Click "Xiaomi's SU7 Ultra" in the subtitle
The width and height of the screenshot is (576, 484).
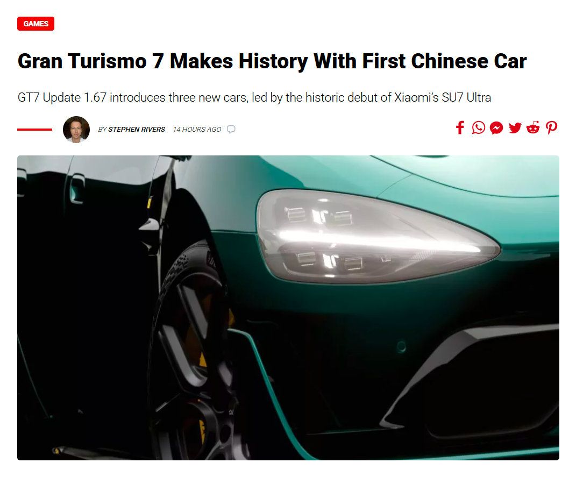[x=443, y=98]
